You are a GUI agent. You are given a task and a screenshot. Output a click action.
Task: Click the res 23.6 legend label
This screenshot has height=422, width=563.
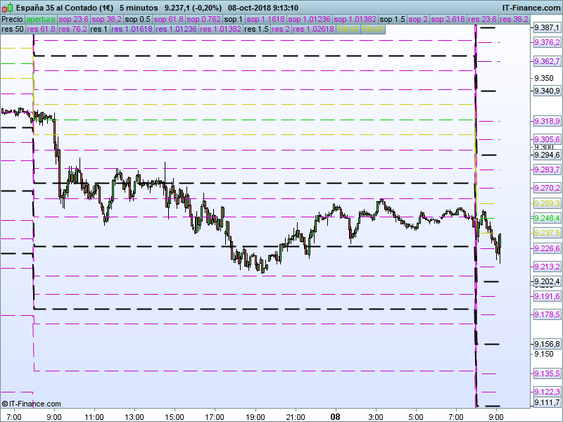482,20
